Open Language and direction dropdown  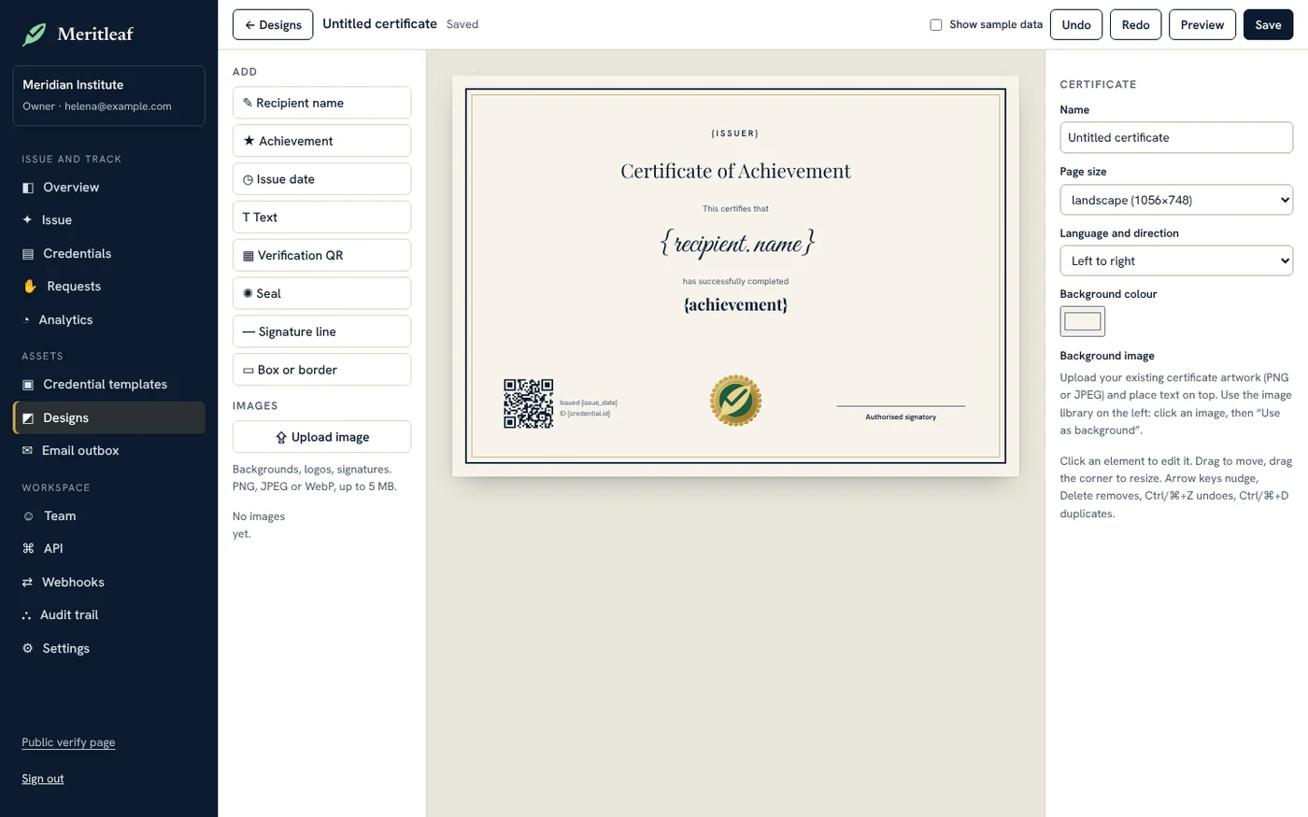click(x=1176, y=261)
